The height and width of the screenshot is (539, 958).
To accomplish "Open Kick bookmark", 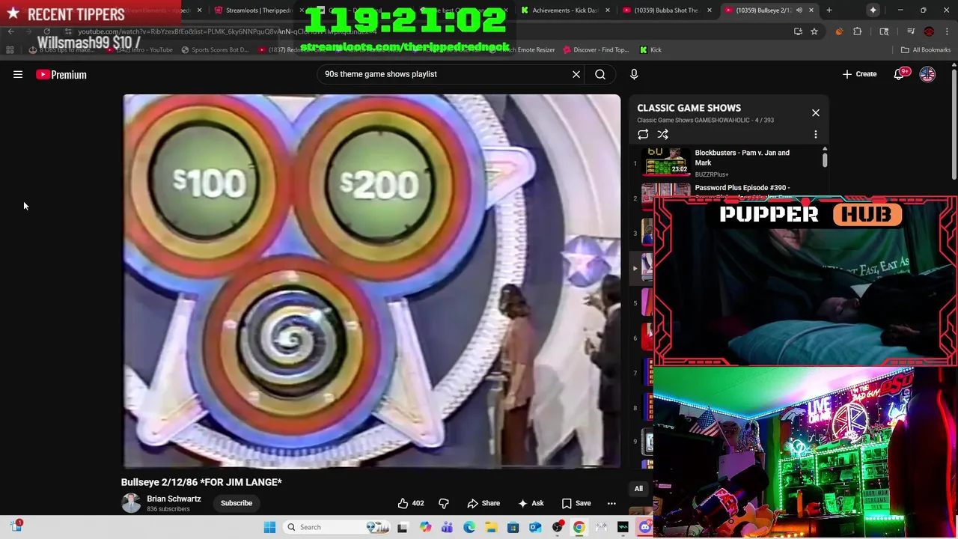I will pyautogui.click(x=650, y=50).
